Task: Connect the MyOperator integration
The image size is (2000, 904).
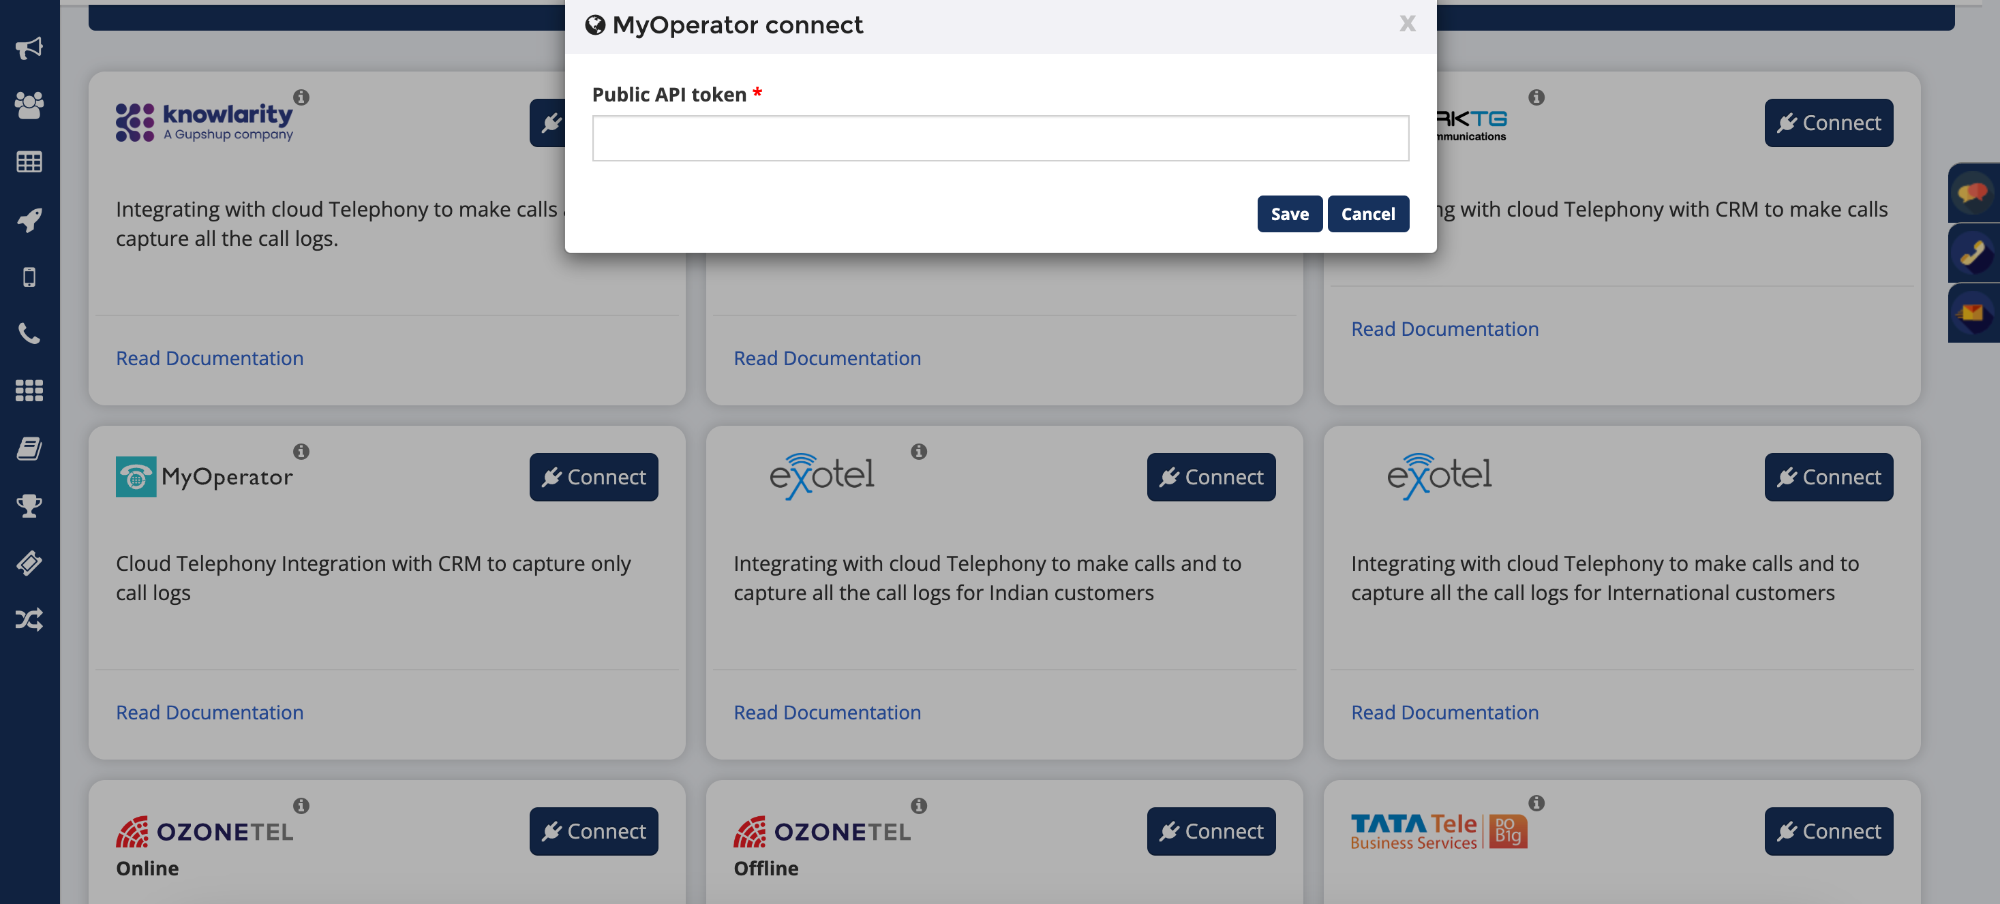Action: (x=593, y=476)
